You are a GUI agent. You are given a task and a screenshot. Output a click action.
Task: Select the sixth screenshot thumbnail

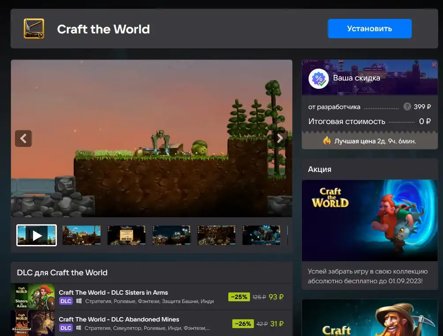tap(261, 235)
